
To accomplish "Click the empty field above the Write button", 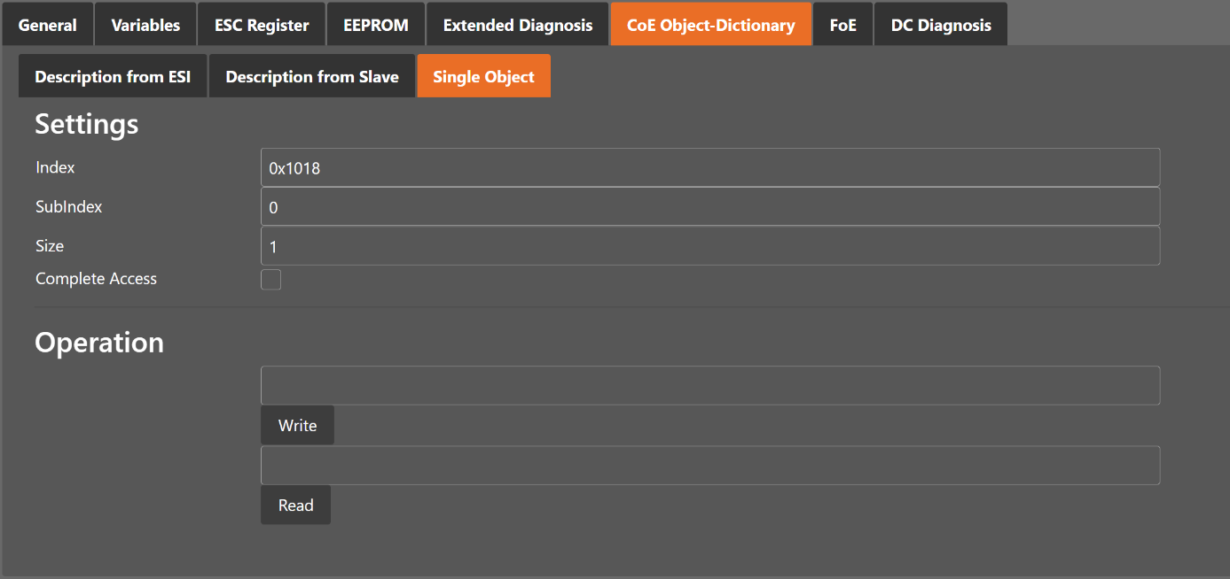I will click(709, 386).
